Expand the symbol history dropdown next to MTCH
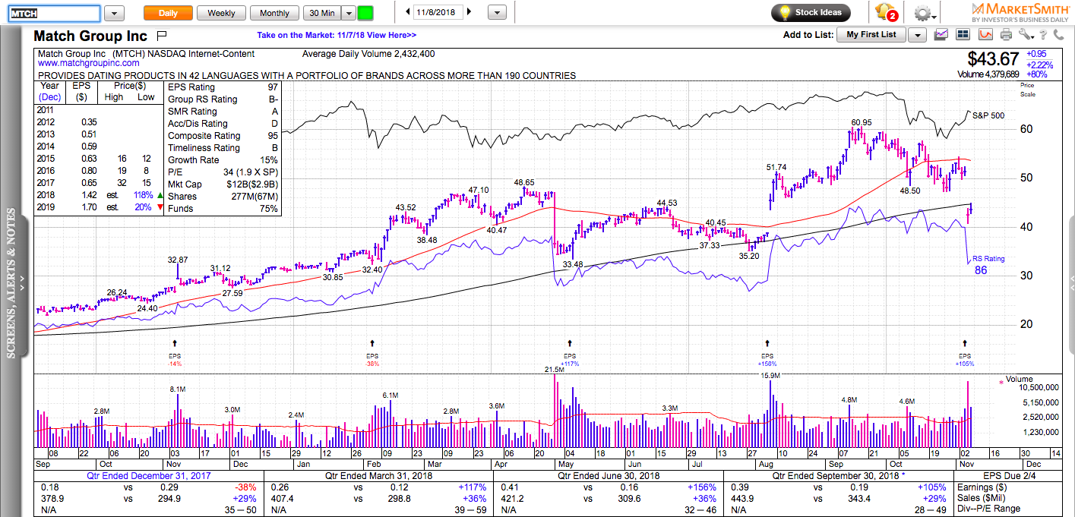The width and height of the screenshot is (1075, 517). (114, 14)
